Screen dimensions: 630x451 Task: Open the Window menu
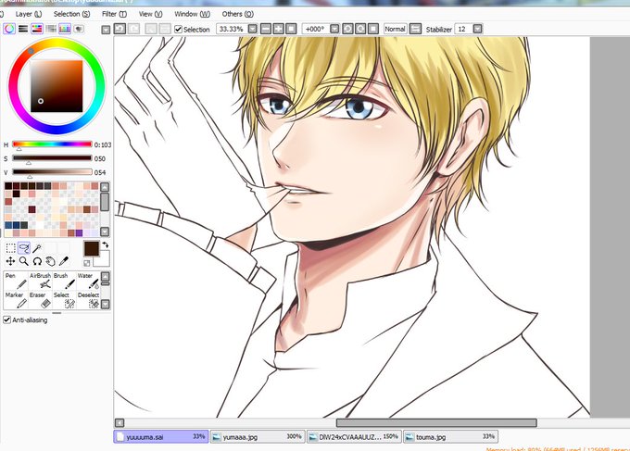[192, 14]
